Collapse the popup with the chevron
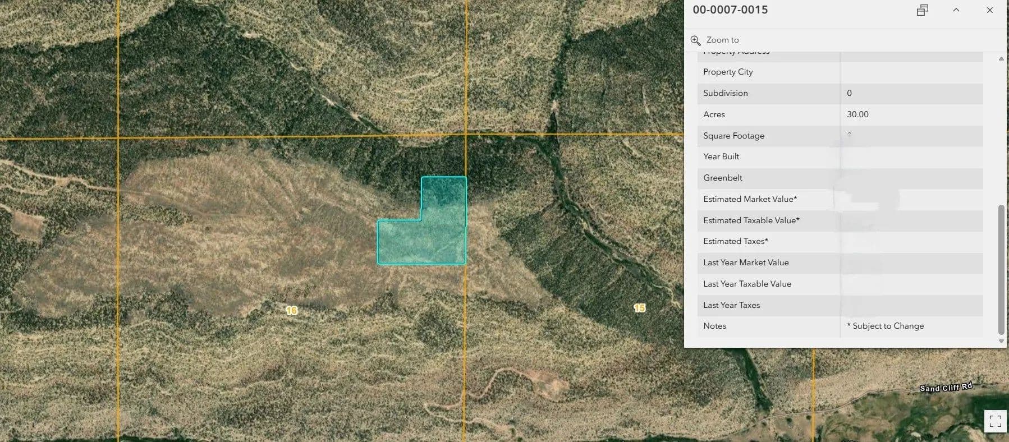 956,10
